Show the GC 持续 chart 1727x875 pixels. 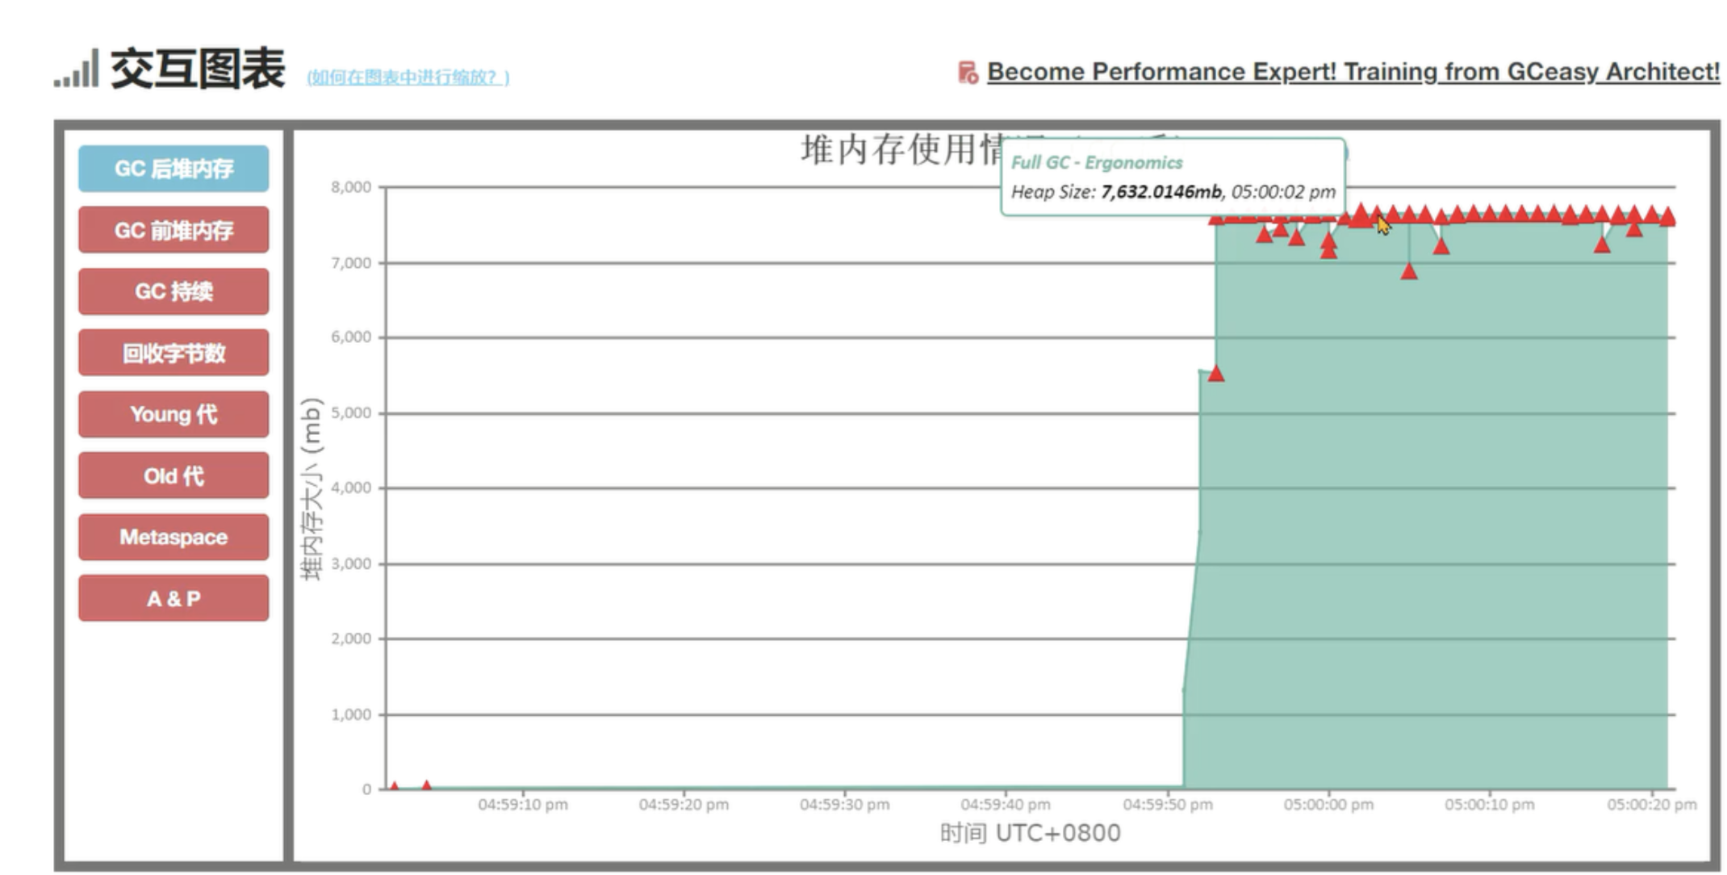click(174, 291)
